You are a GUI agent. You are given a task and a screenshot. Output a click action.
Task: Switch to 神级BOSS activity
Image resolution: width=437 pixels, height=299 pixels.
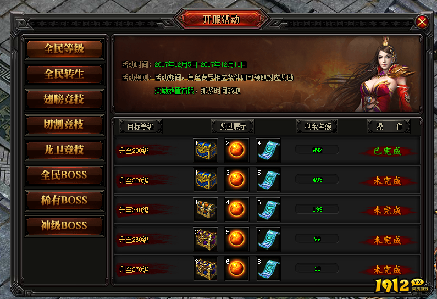[x=64, y=225]
